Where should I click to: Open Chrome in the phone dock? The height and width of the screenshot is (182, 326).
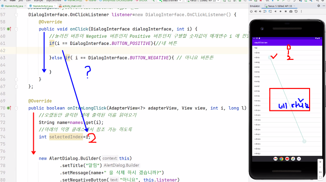(281, 159)
